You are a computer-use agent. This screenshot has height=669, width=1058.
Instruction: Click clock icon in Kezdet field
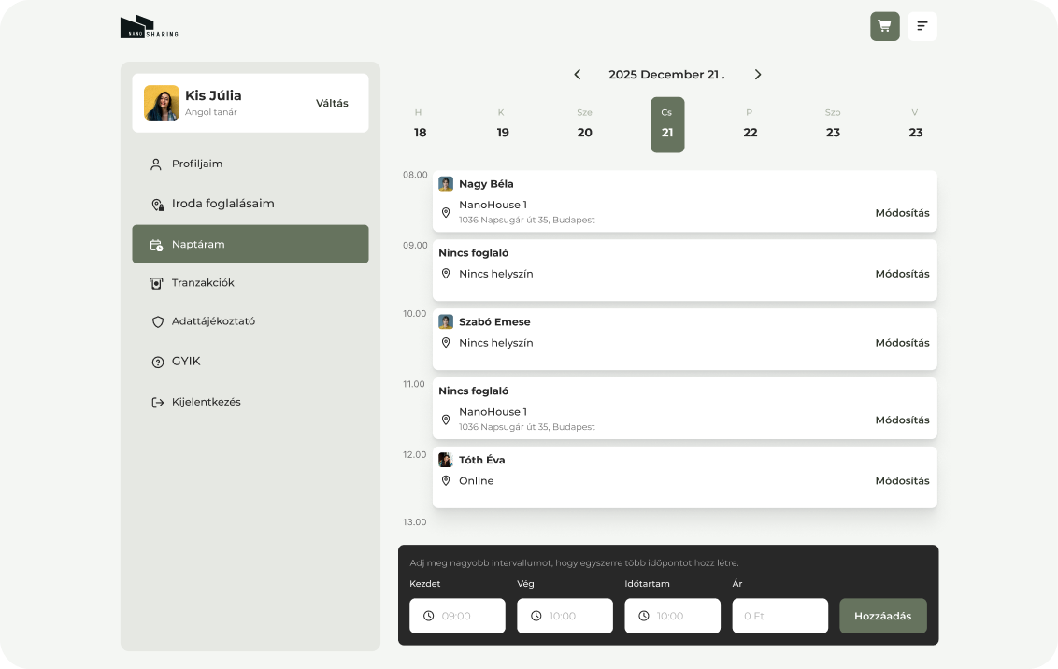click(x=428, y=616)
